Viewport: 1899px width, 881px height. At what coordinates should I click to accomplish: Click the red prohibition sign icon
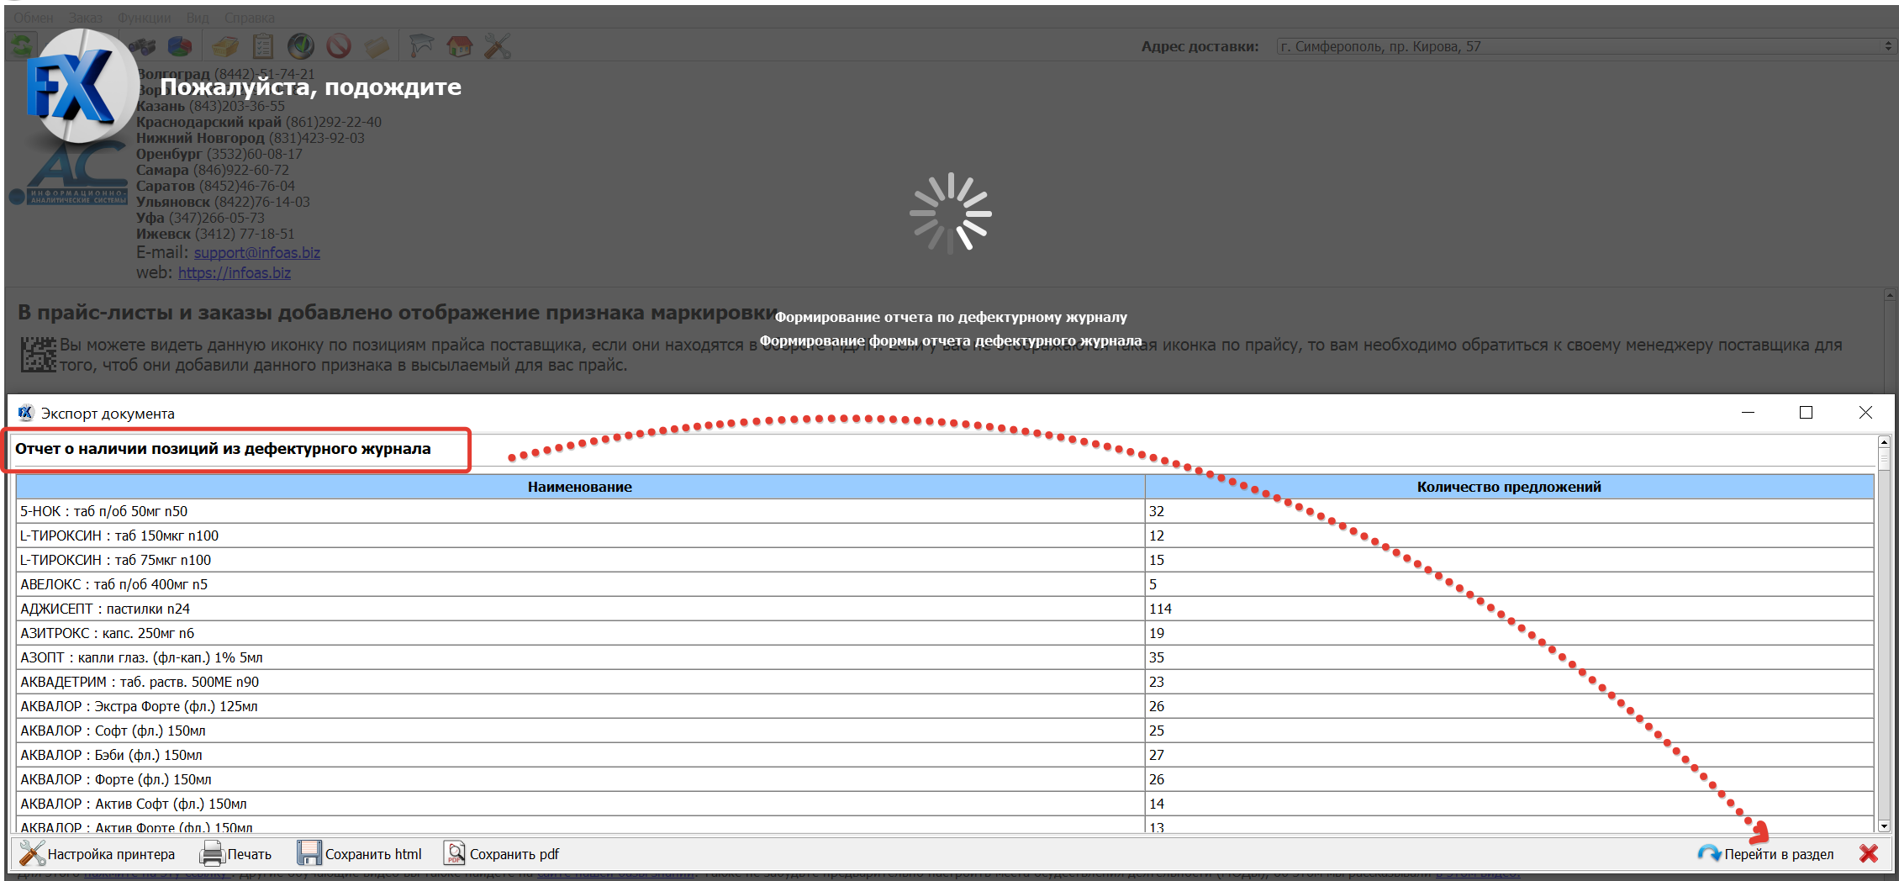339,46
